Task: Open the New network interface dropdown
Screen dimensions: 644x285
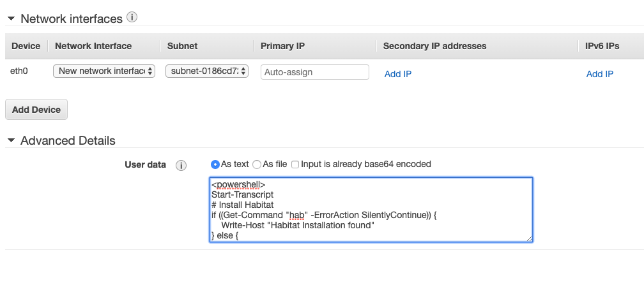Action: [x=104, y=71]
